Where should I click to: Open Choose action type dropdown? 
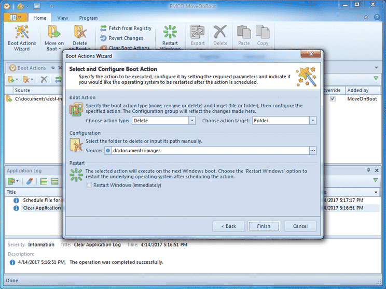[x=192, y=121]
